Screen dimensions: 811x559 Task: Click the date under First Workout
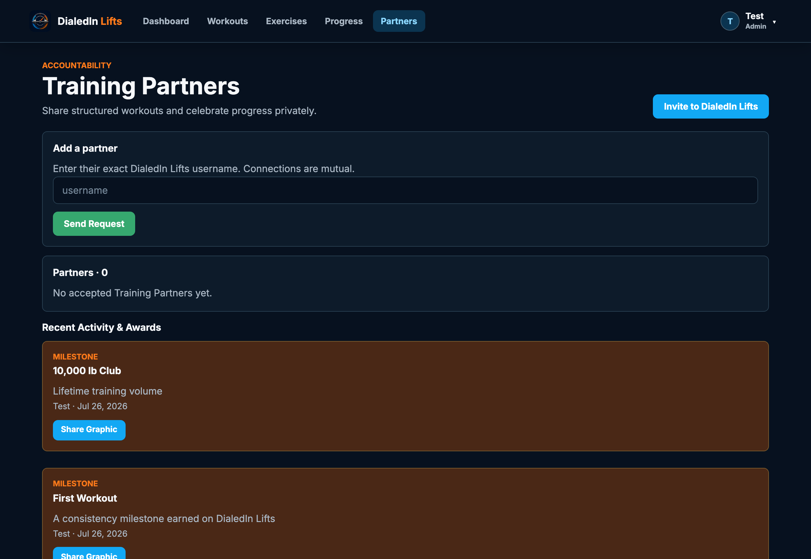[x=102, y=534]
